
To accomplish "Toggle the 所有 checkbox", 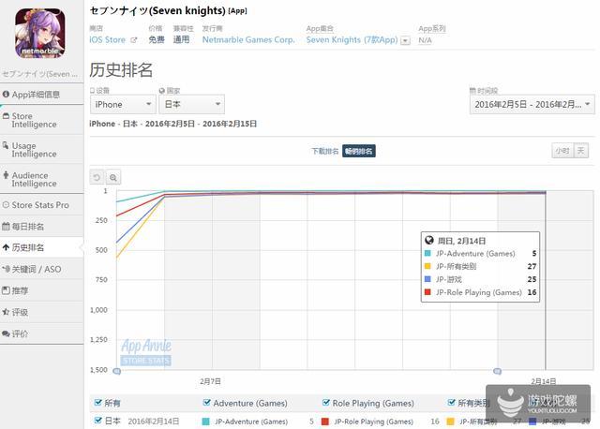I will coord(97,402).
